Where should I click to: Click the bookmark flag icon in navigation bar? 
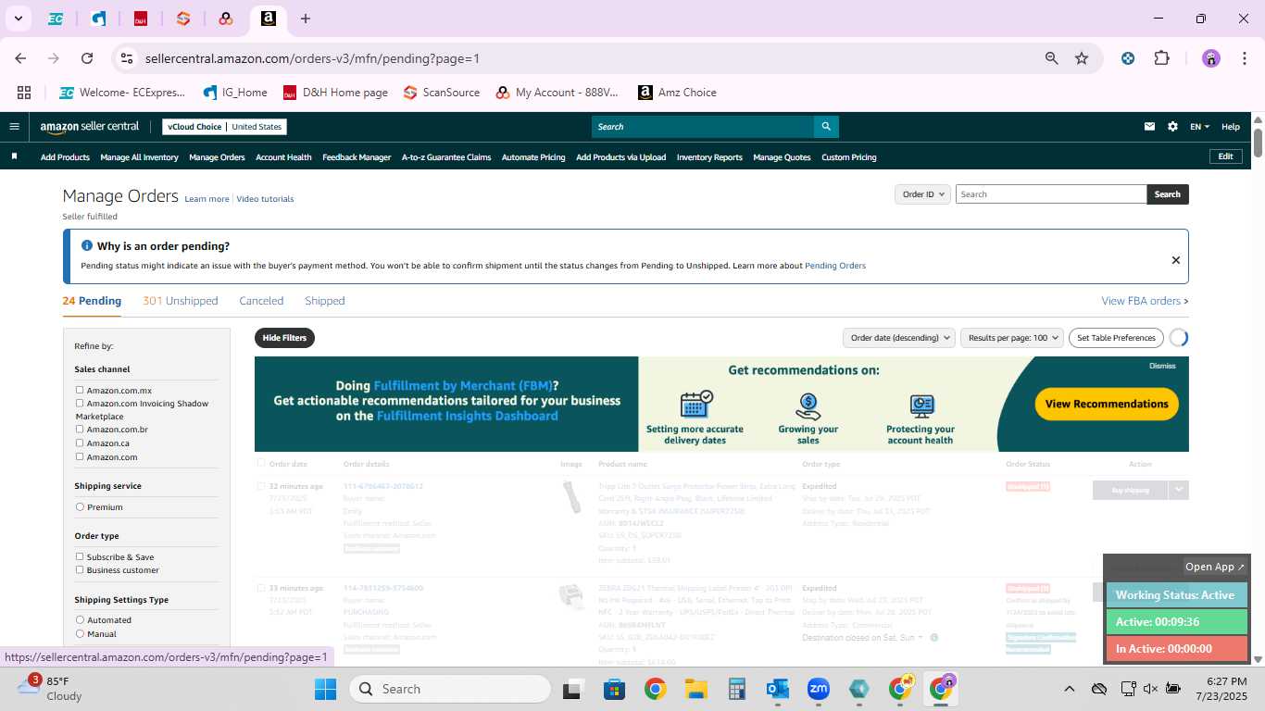(14, 156)
